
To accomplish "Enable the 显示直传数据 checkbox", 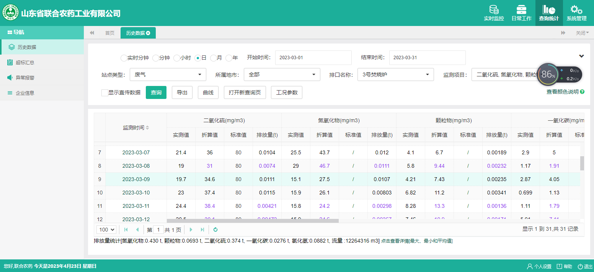I will click(104, 92).
